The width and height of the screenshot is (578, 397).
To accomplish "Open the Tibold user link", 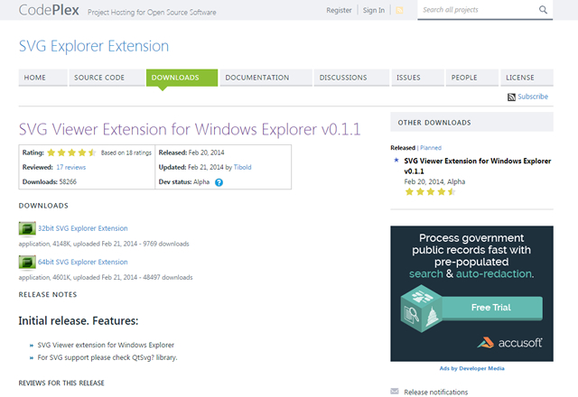I will 242,167.
